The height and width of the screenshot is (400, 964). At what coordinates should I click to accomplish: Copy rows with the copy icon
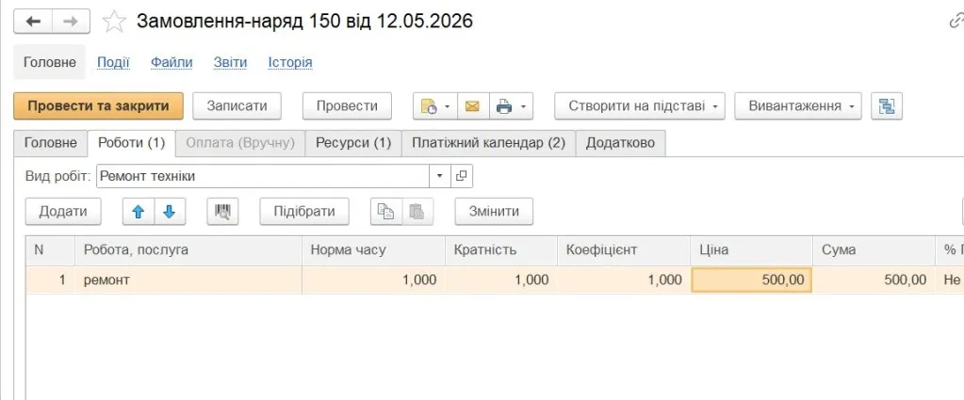pos(386,212)
